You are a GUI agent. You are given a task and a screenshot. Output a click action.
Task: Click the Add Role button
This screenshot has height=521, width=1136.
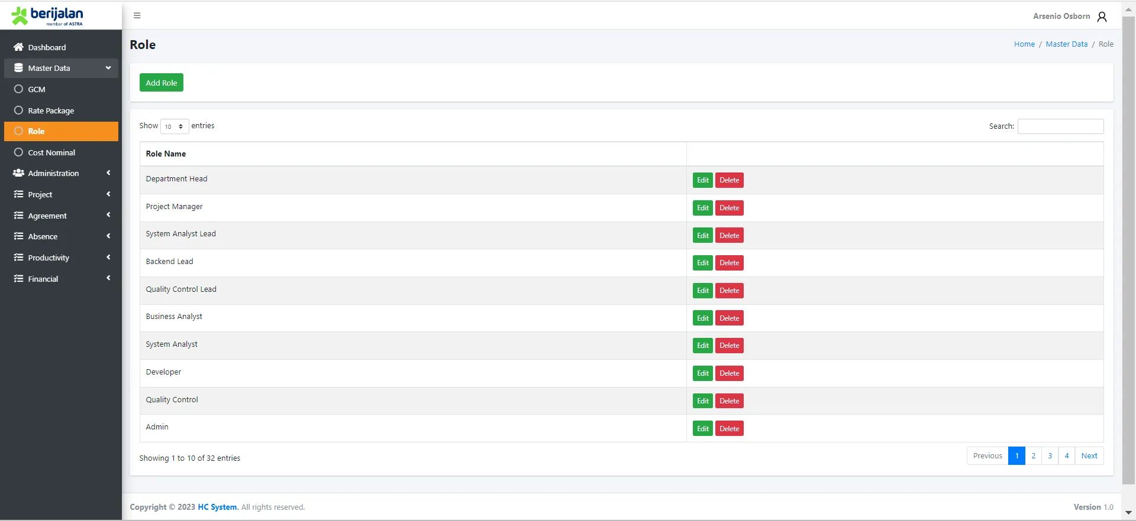162,83
